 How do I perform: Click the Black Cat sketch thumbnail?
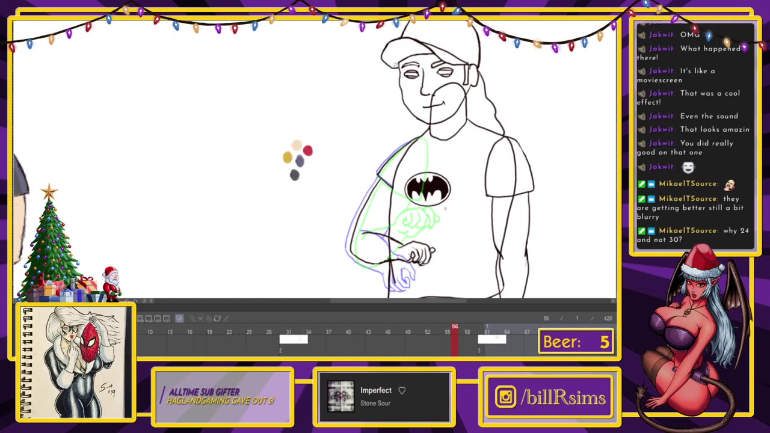[75, 362]
